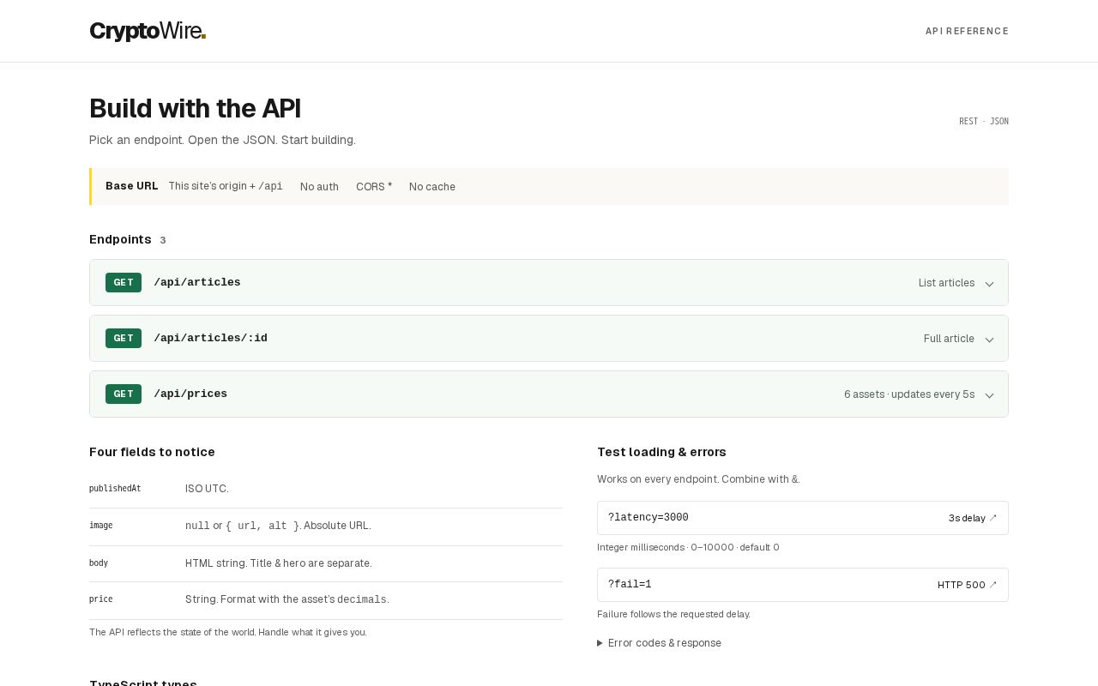Expand the /api/articles/:id endpoint chevron
The height and width of the screenshot is (686, 1098).
[989, 340]
